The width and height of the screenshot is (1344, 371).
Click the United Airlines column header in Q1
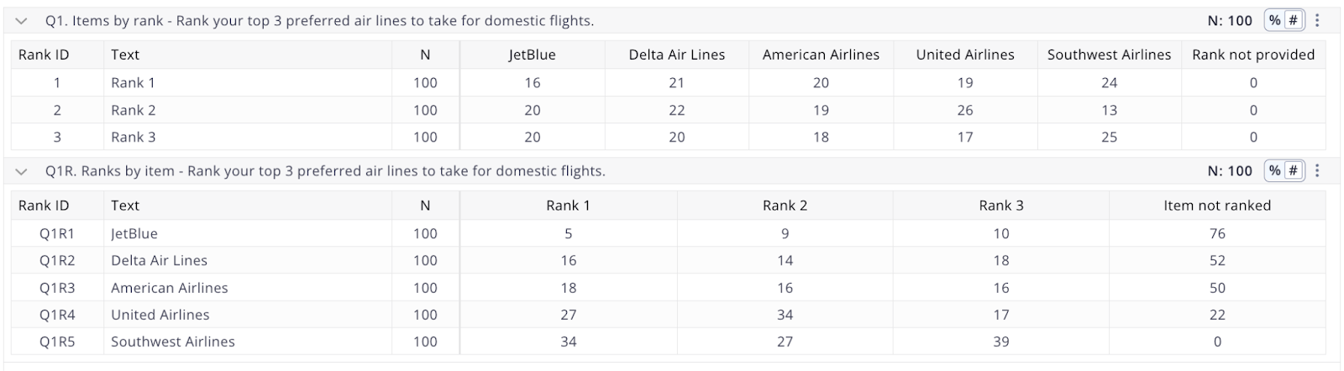[x=965, y=55]
